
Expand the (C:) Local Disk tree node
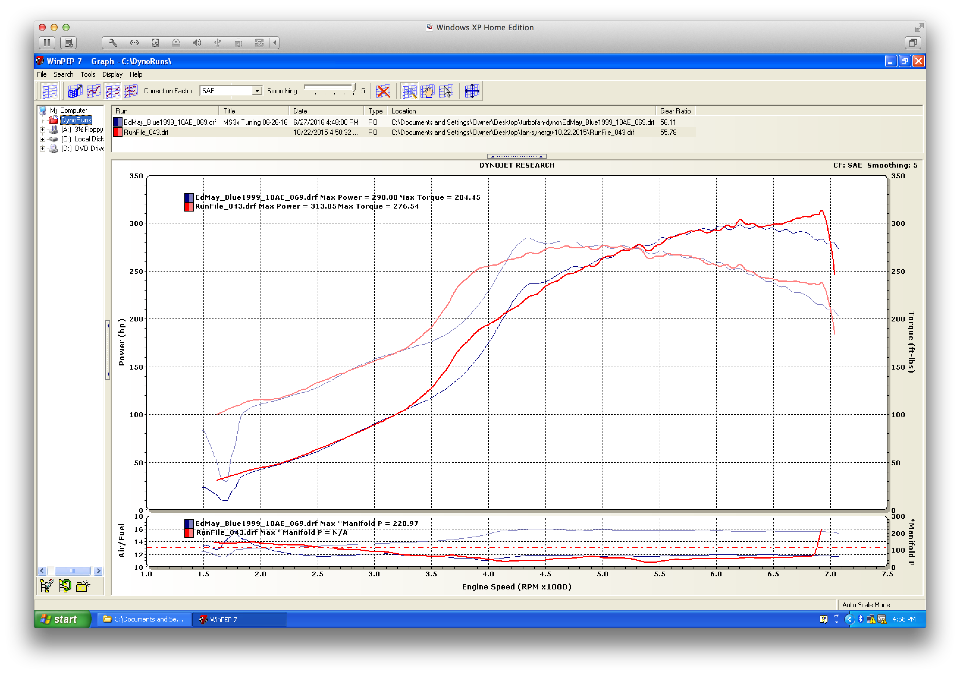42,139
